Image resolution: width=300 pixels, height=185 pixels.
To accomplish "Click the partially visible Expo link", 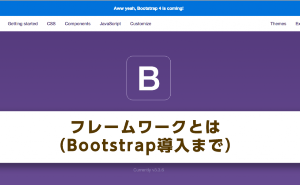I will click(297, 24).
